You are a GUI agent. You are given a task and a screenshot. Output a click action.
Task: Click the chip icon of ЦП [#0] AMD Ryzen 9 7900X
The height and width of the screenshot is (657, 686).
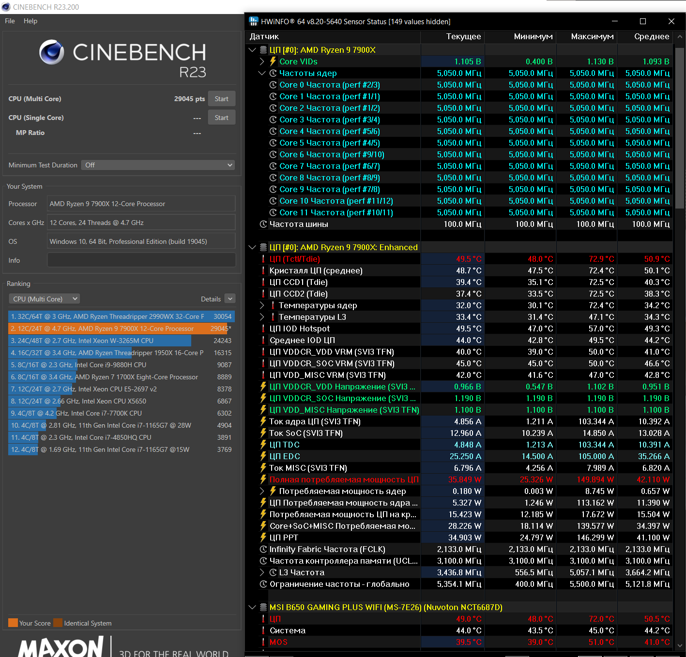[263, 50]
